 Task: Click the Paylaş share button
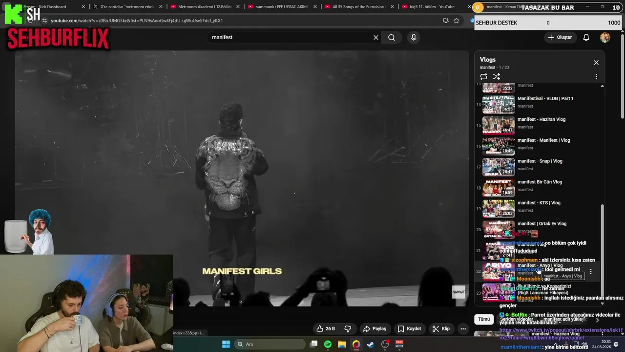click(375, 329)
